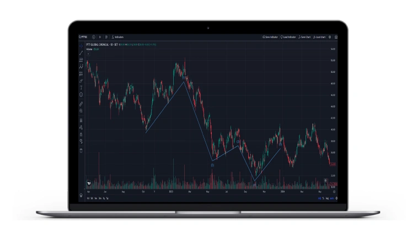This screenshot has height=240, width=418.
Task: Select the text annotation tool
Action: 81,87
